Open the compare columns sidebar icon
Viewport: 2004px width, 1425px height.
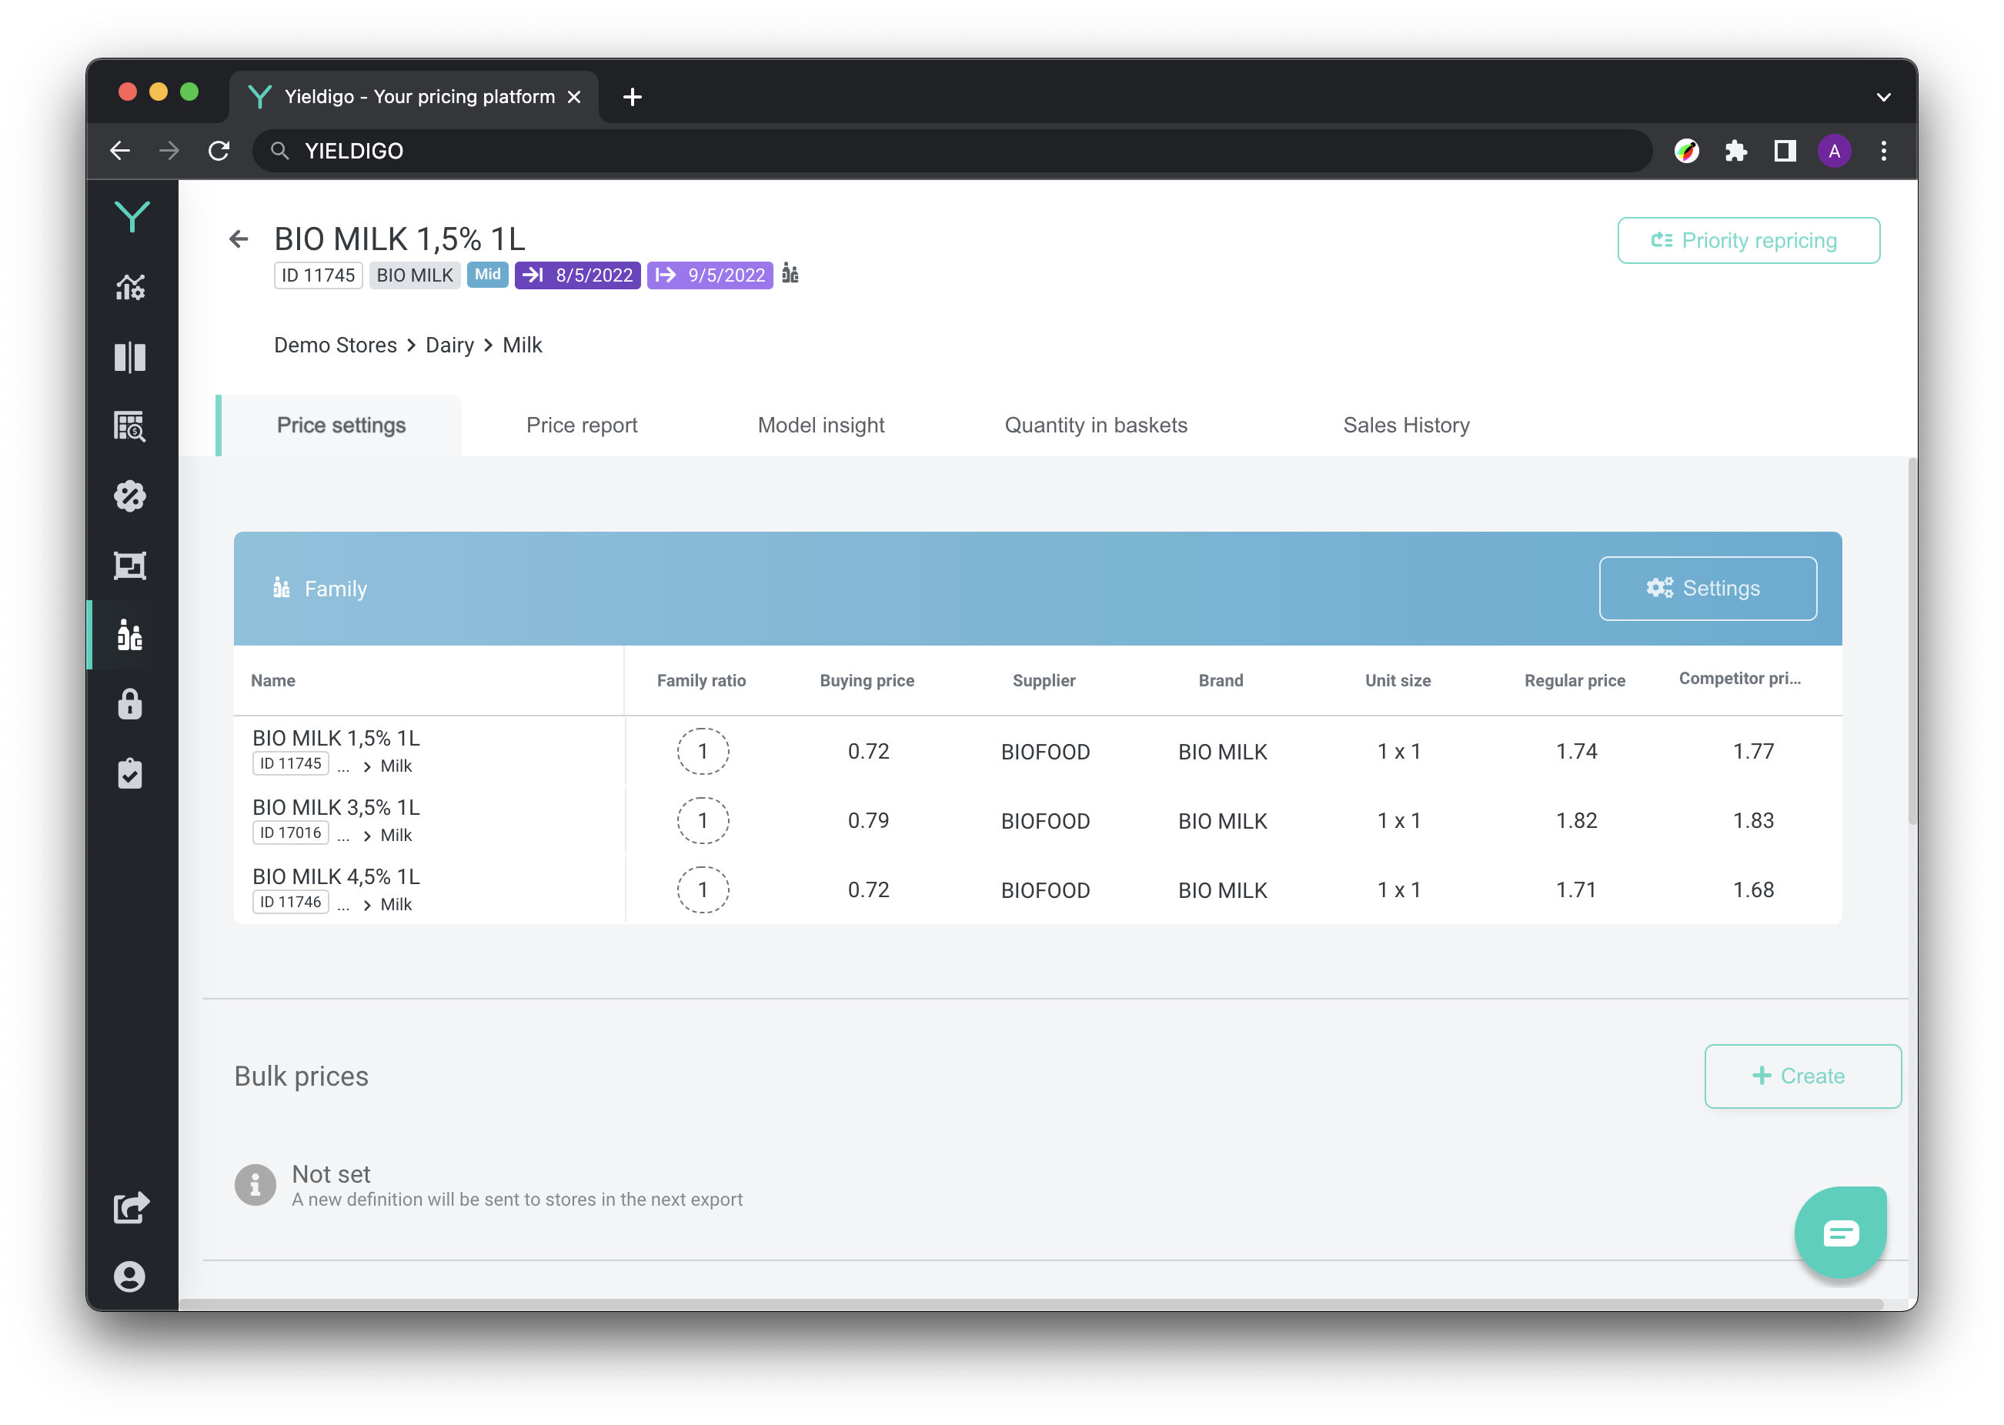[130, 357]
